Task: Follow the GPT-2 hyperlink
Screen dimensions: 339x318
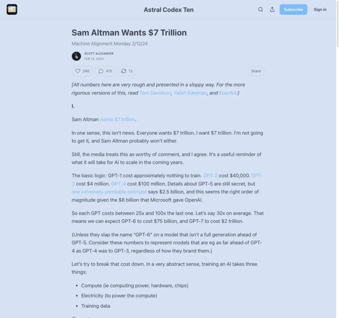Action: (x=210, y=175)
